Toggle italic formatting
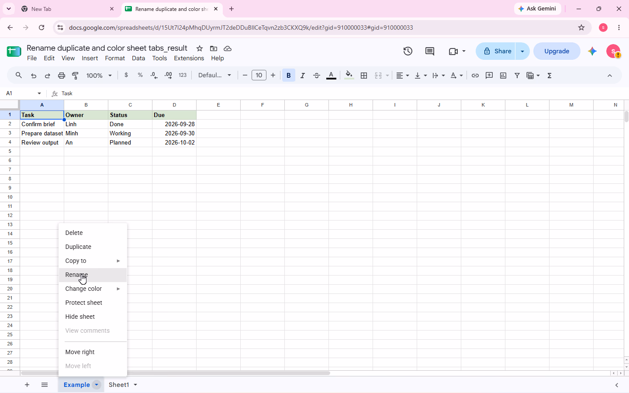 point(303,76)
